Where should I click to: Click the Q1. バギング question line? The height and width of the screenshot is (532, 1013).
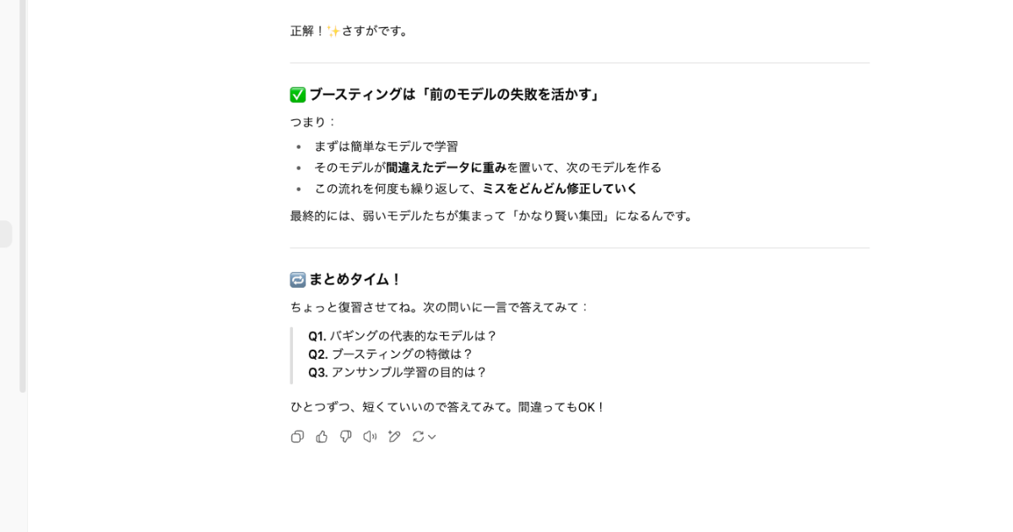(x=403, y=336)
